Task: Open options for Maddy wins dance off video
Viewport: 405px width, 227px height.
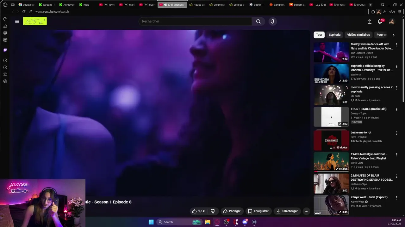Action: coord(396,45)
